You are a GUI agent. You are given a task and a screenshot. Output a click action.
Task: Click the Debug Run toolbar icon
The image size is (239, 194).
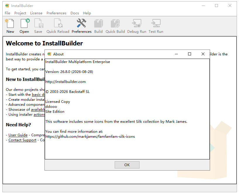pyautogui.click(x=137, y=23)
